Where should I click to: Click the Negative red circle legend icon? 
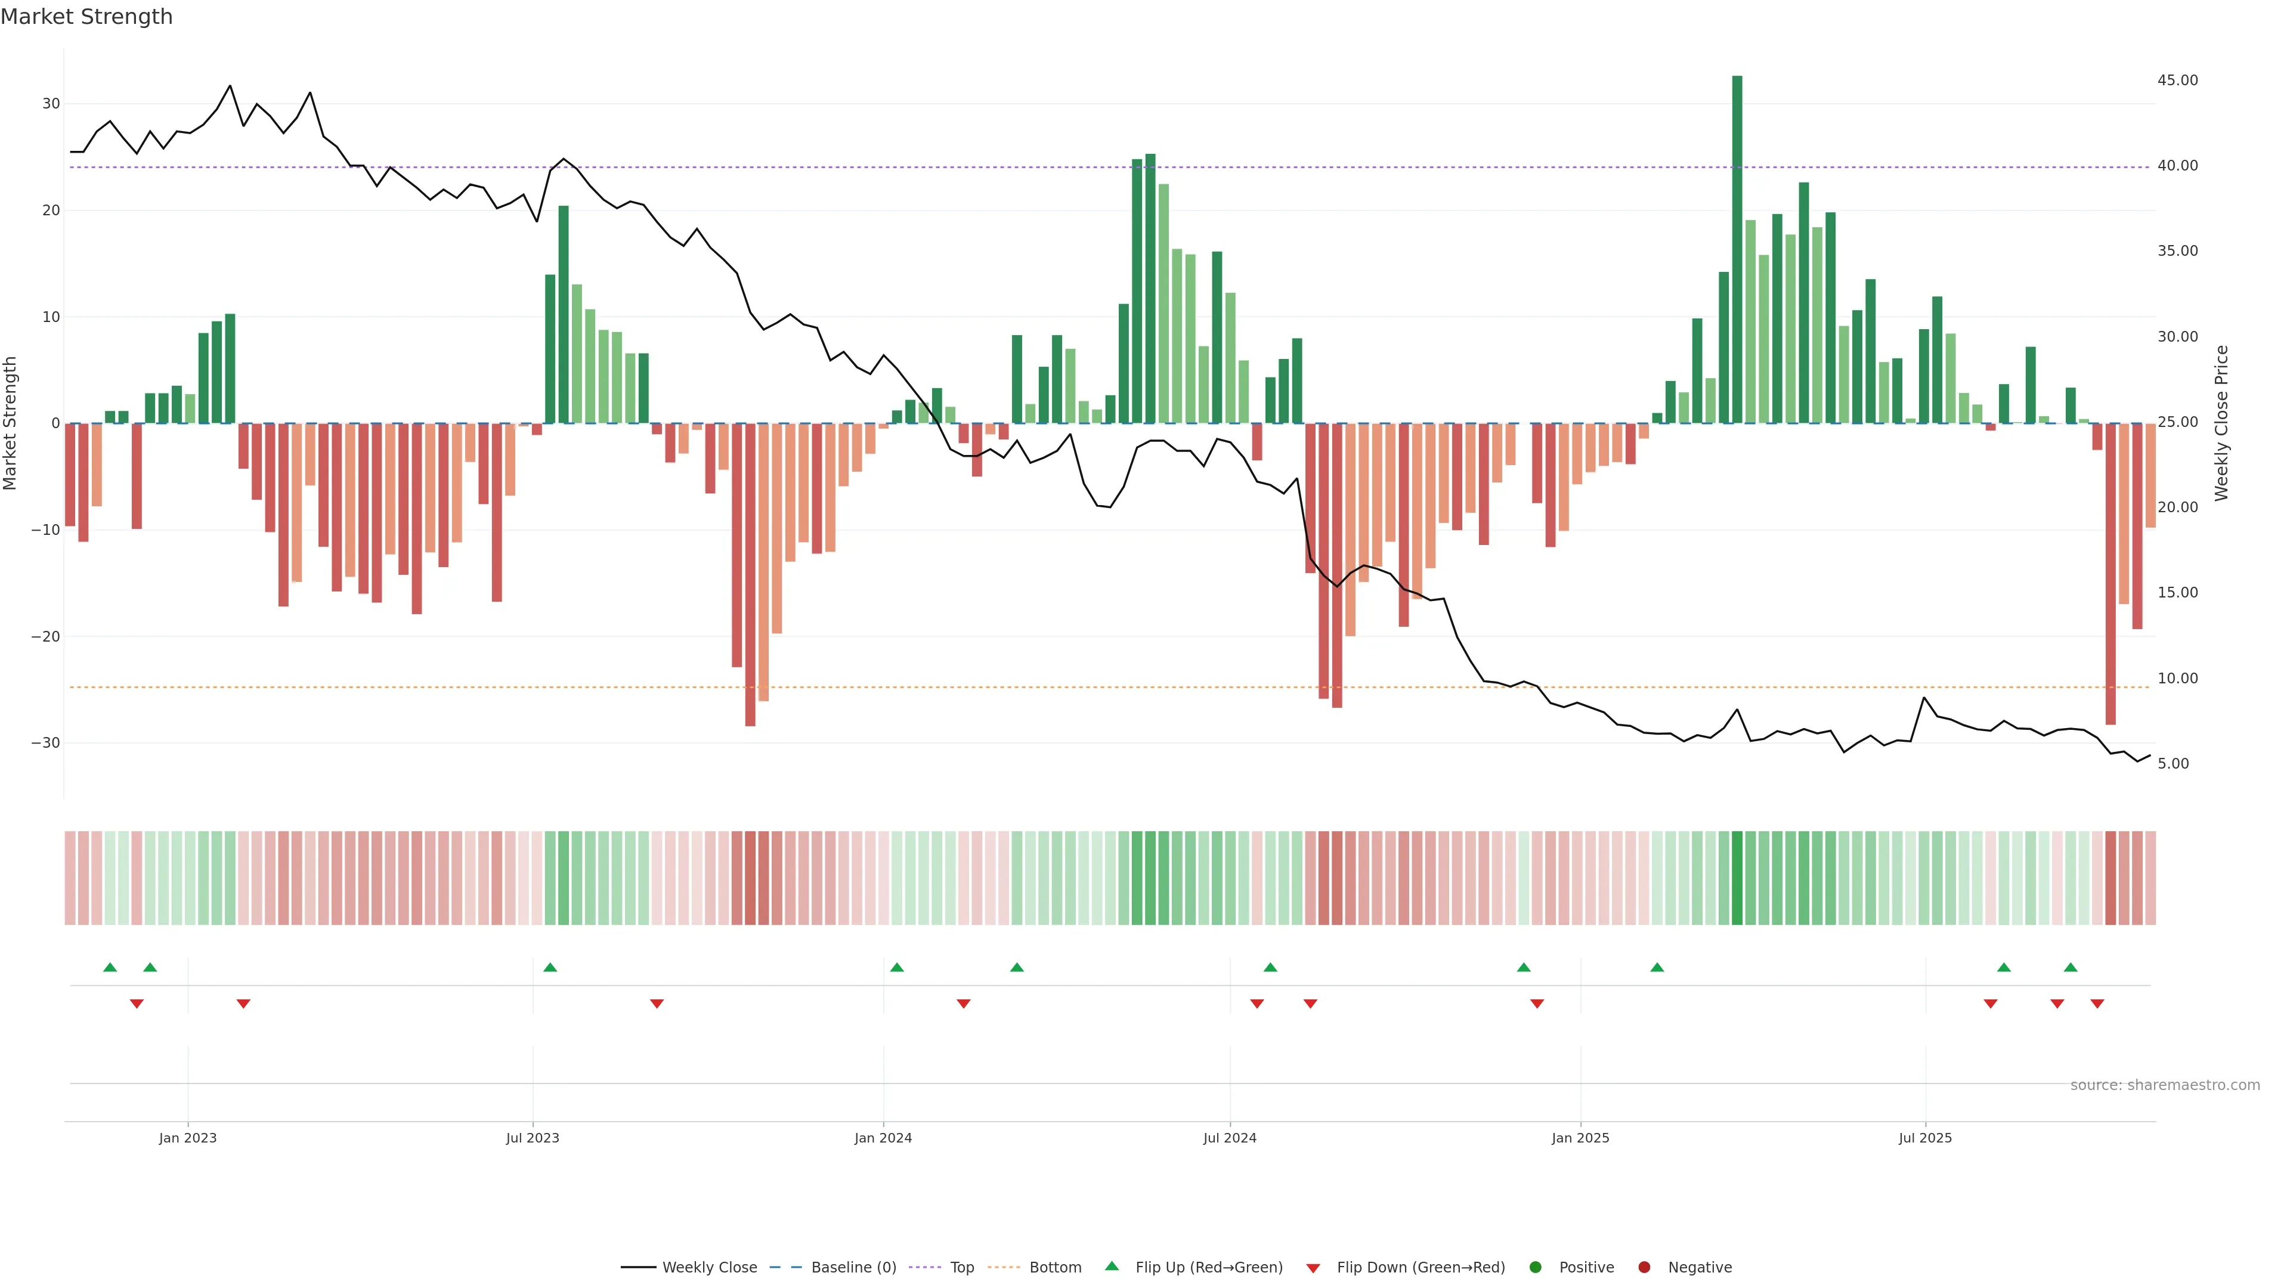click(x=1644, y=1268)
